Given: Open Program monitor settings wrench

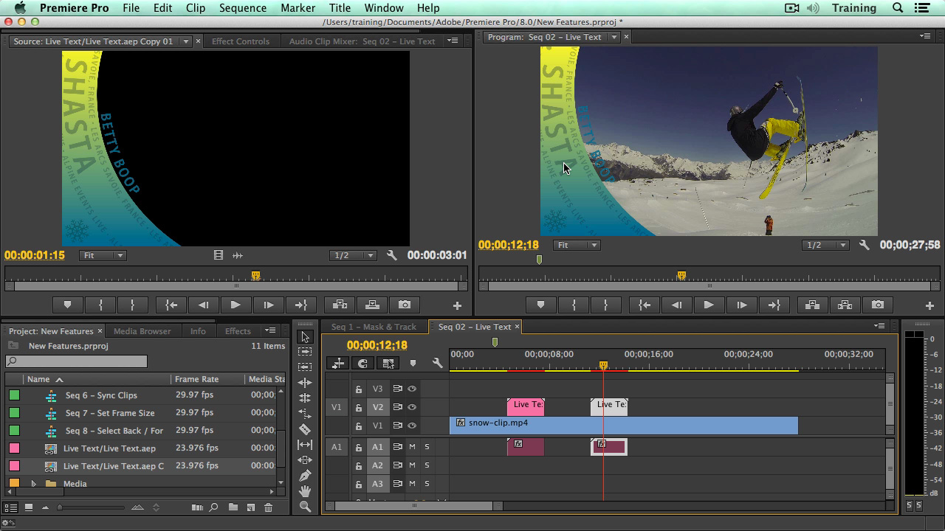Looking at the screenshot, I should click(864, 245).
